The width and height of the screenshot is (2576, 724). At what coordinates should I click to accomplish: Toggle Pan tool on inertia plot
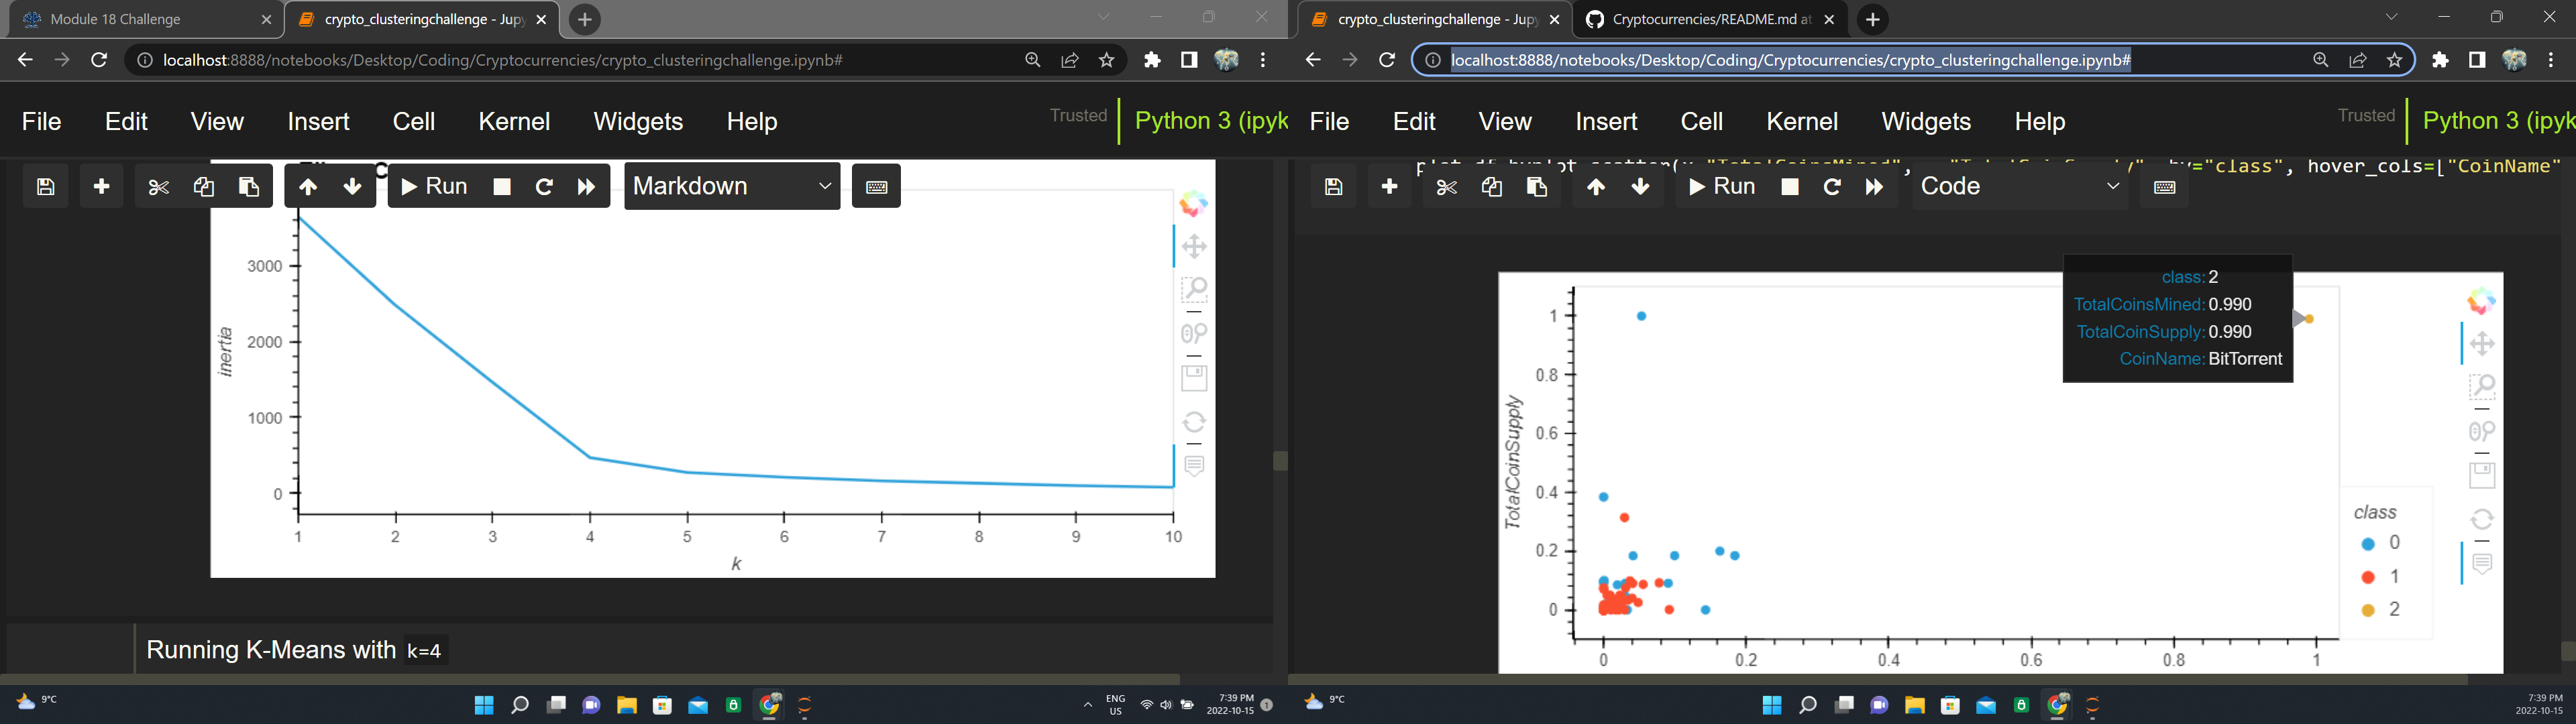[x=1194, y=246]
